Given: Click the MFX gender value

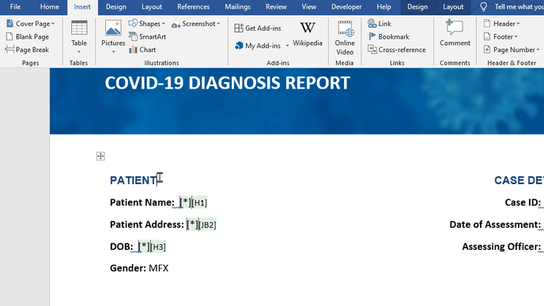Looking at the screenshot, I should 159,269.
